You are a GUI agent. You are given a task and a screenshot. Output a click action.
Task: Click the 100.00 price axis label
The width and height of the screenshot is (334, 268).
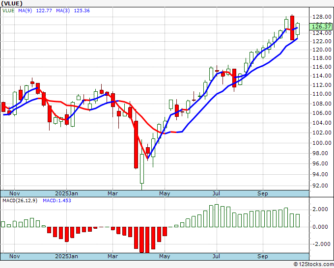(x=322, y=143)
